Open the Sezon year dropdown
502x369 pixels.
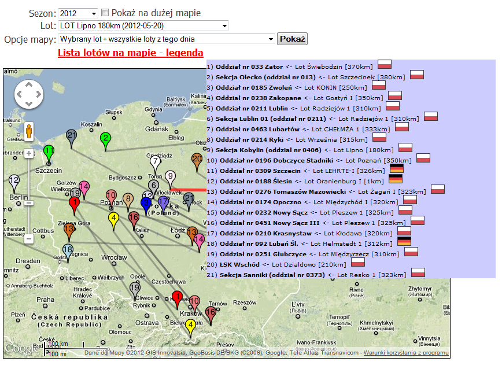[x=78, y=13]
